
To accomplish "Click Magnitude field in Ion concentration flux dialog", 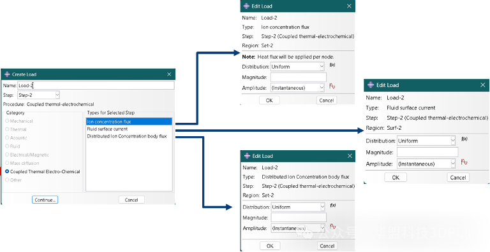I will click(299, 77).
